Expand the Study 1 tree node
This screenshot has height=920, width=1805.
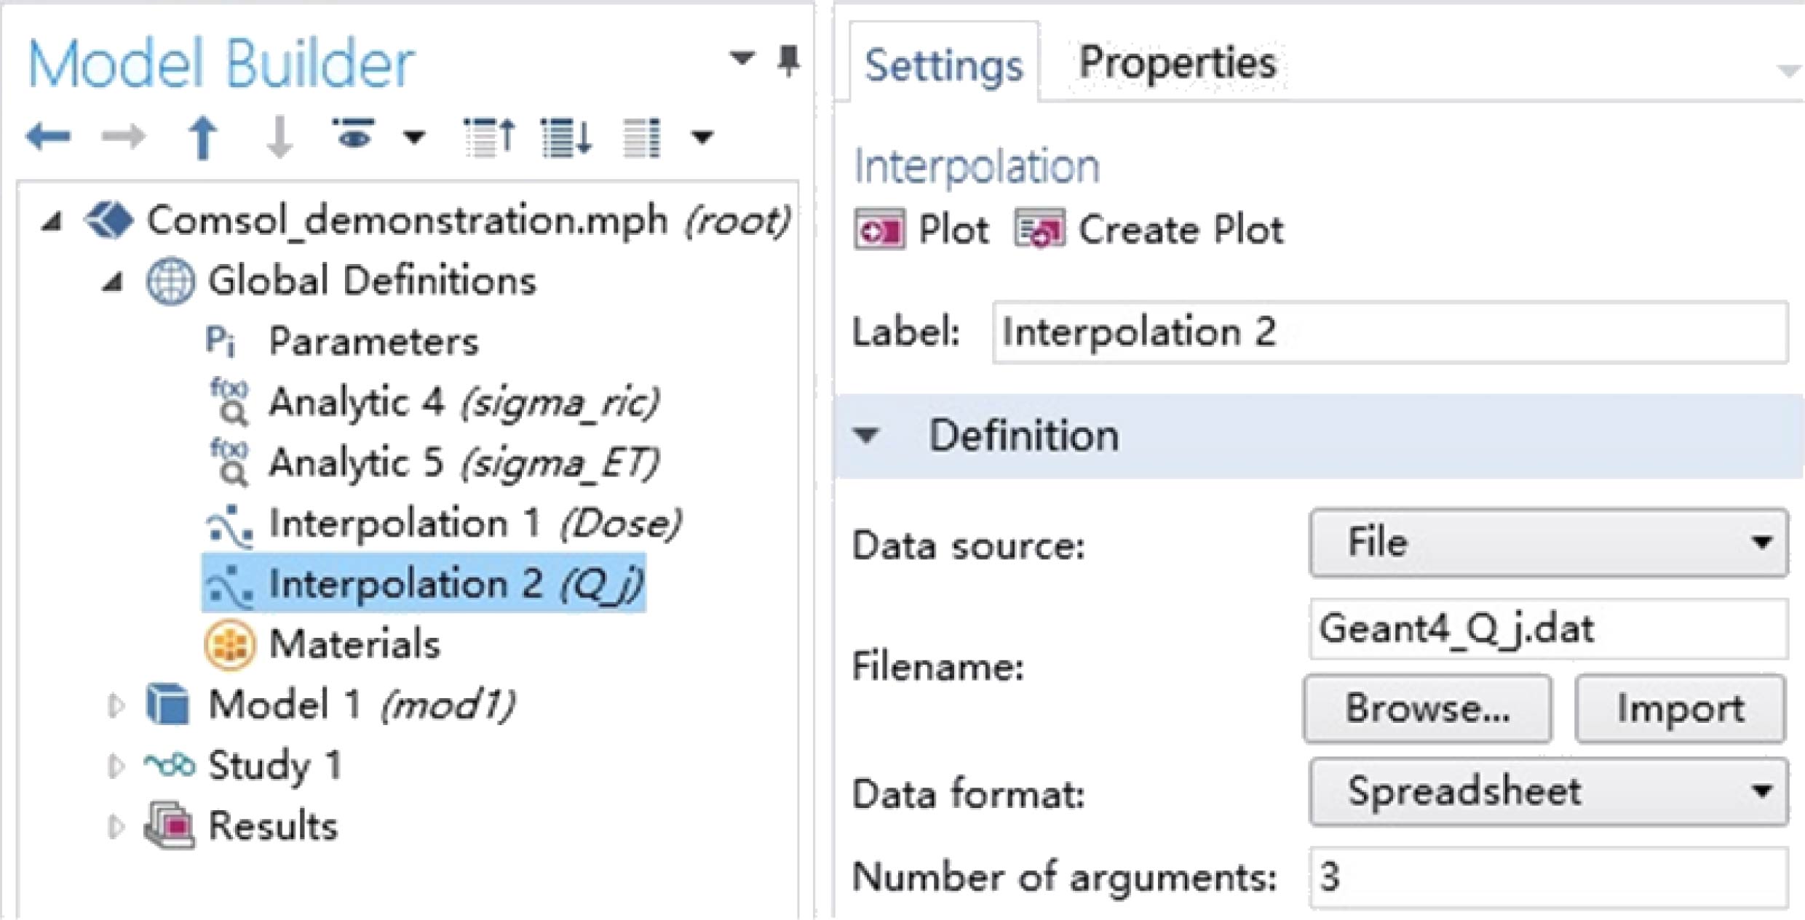(x=115, y=765)
